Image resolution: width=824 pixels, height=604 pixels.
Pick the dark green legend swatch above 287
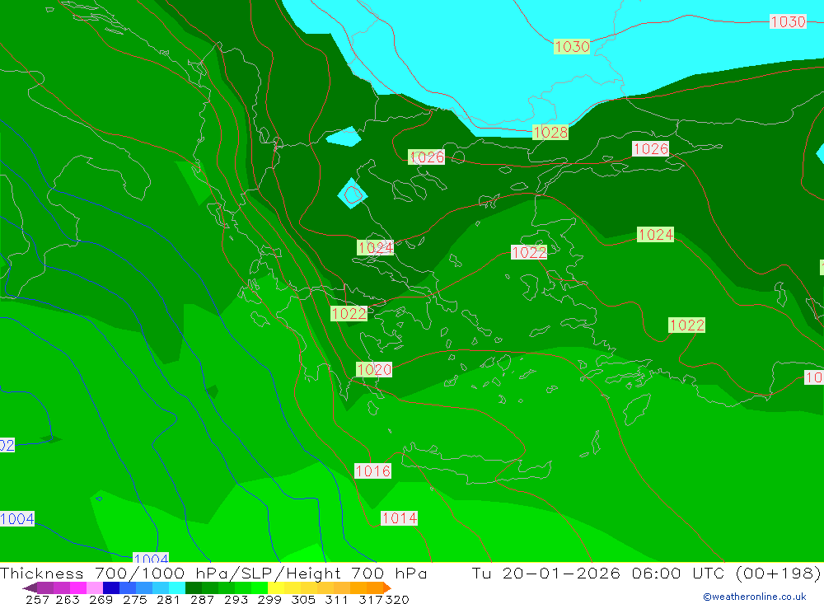194,588
